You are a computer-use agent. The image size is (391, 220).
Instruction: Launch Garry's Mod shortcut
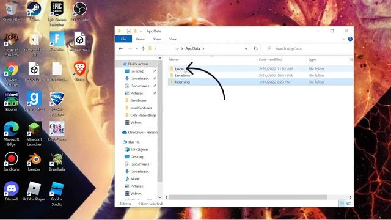click(x=34, y=101)
